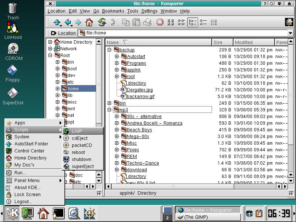Click the CDROM desktop icon
Screen dimensions: 296x222
[13, 49]
